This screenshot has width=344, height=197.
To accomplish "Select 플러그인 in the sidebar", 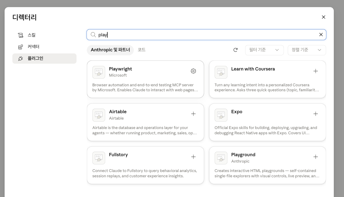I will pos(44,59).
